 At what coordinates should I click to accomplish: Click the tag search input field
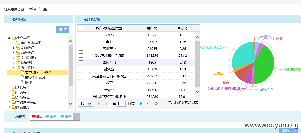tap(30, 29)
